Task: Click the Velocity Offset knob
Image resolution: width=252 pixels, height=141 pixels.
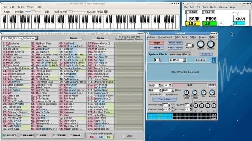Action: (195, 92)
